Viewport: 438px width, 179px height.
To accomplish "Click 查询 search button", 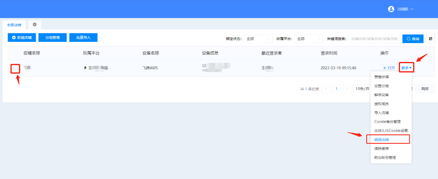I will pos(413,39).
